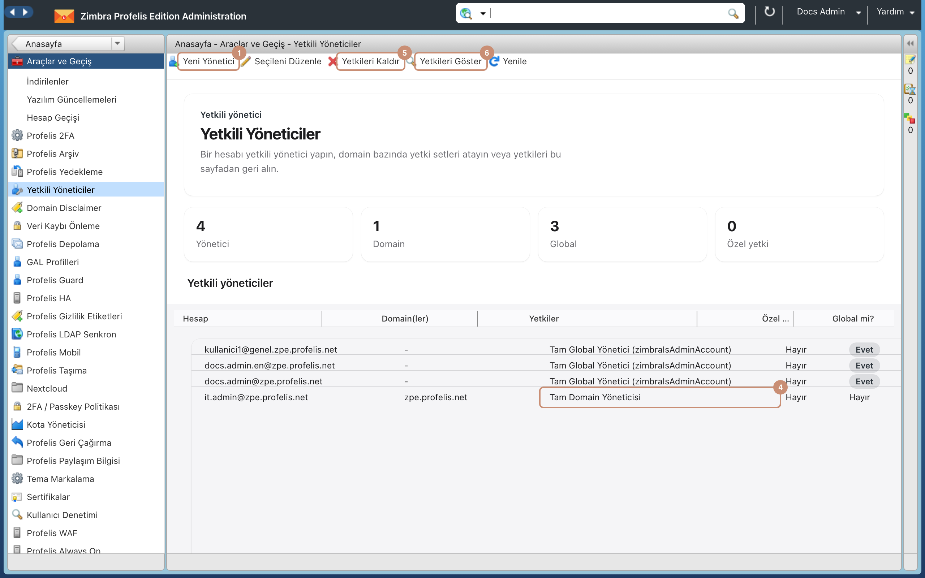Select the it.admin@zpe.profelis.net row

point(546,397)
